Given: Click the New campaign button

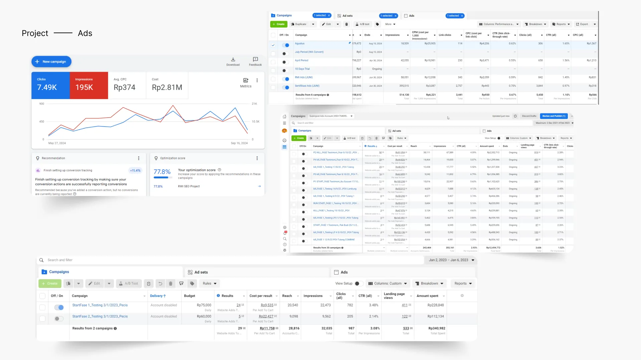Looking at the screenshot, I should click(x=51, y=62).
